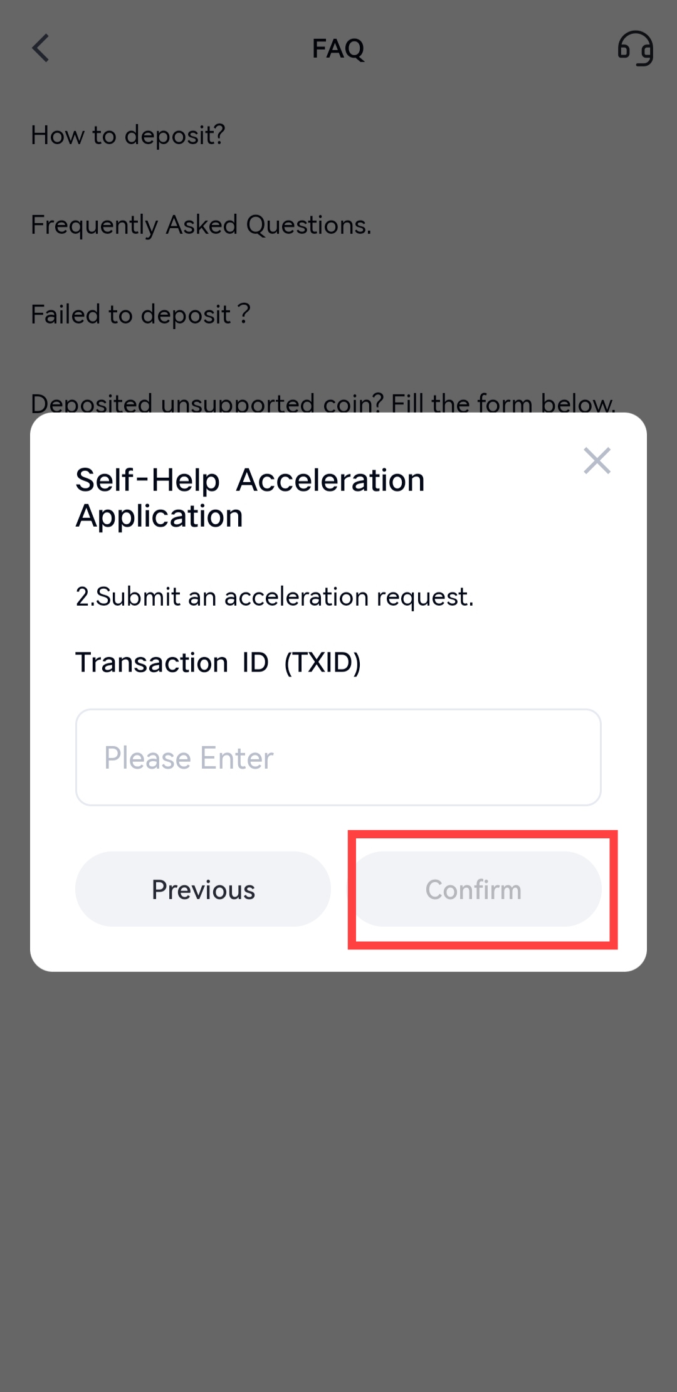
Task: Tap the "Self-Help Acceleration Application" heading
Action: coord(251,498)
